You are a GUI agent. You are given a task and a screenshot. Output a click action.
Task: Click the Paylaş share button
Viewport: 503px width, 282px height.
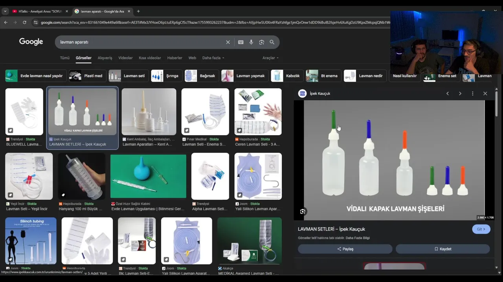tap(345, 249)
